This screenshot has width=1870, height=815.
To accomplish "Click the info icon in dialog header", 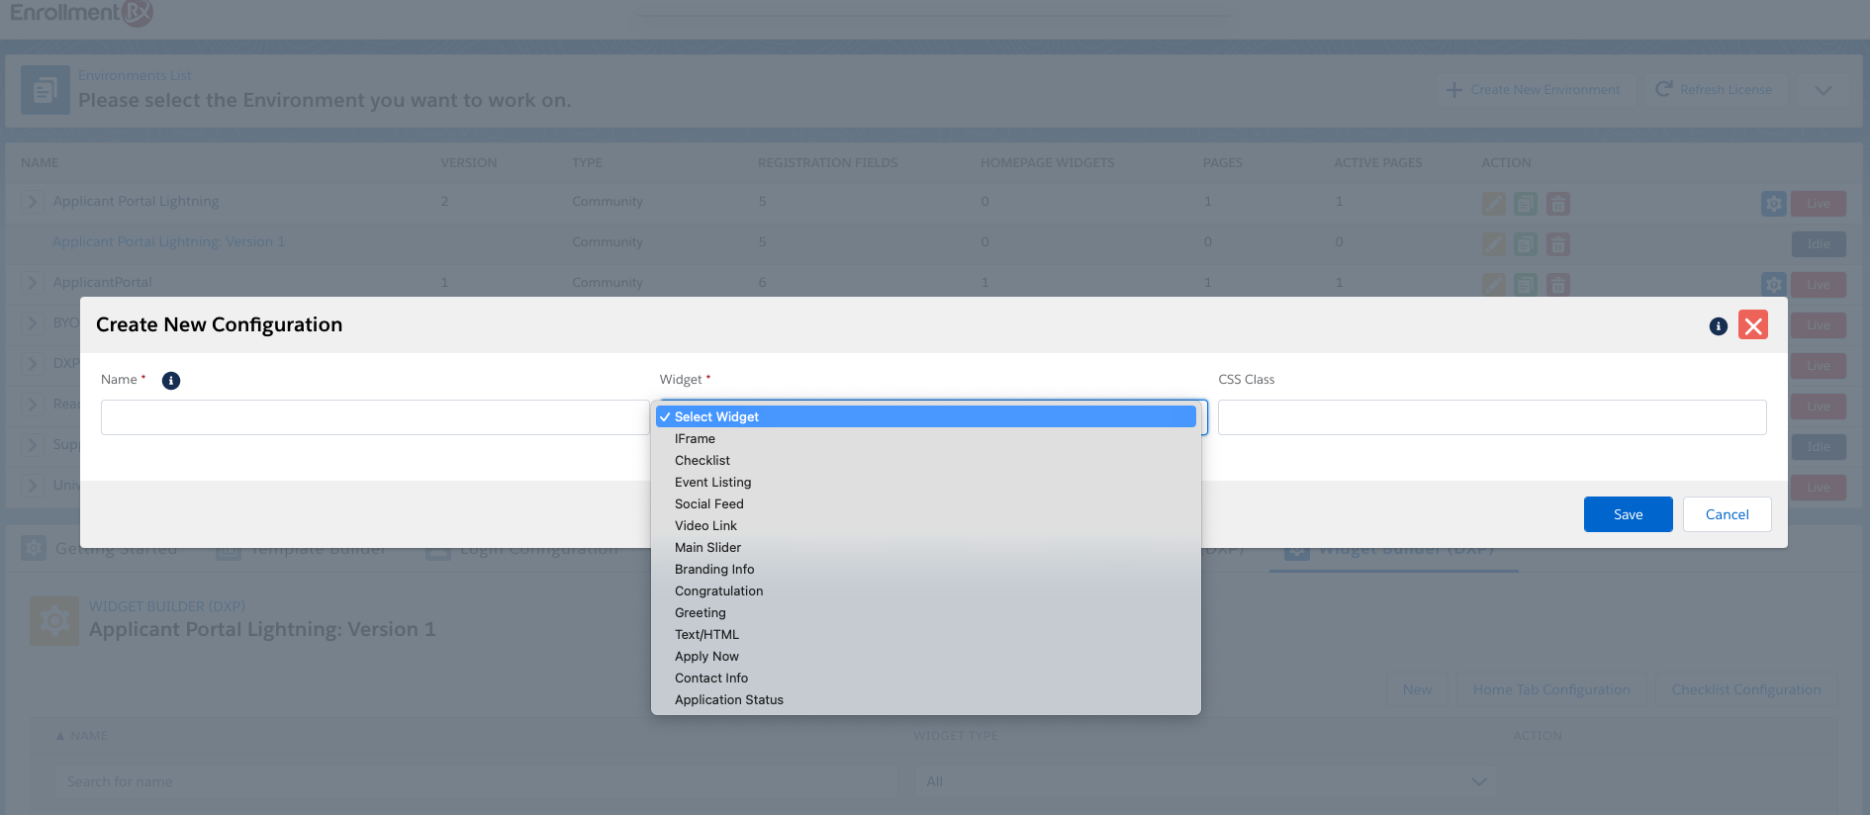I will (x=1718, y=326).
